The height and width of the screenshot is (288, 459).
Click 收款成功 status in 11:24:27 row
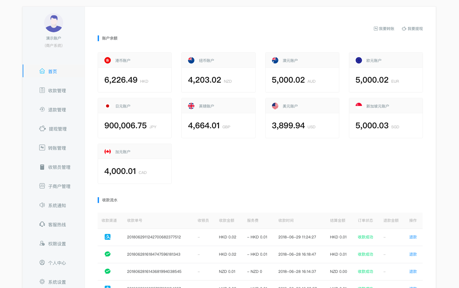(x=365, y=237)
